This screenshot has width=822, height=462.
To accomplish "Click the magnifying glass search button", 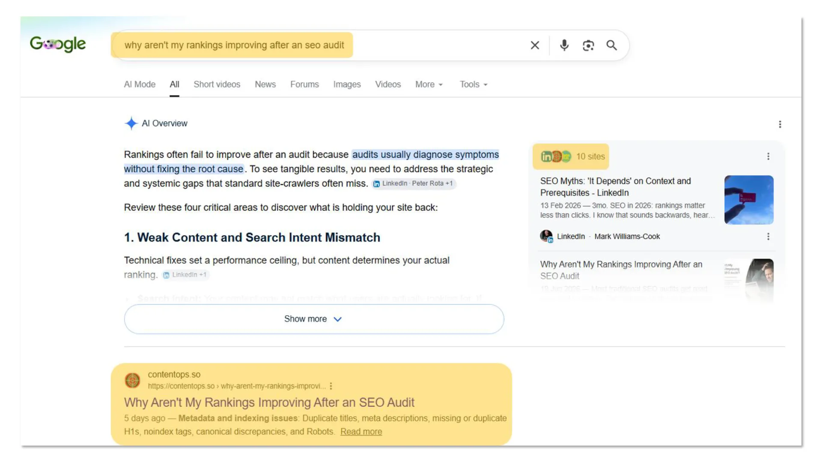I will tap(612, 45).
